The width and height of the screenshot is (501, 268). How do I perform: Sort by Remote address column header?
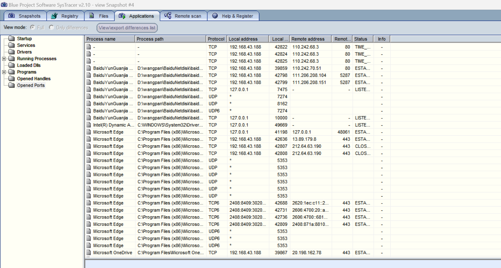[x=311, y=39]
